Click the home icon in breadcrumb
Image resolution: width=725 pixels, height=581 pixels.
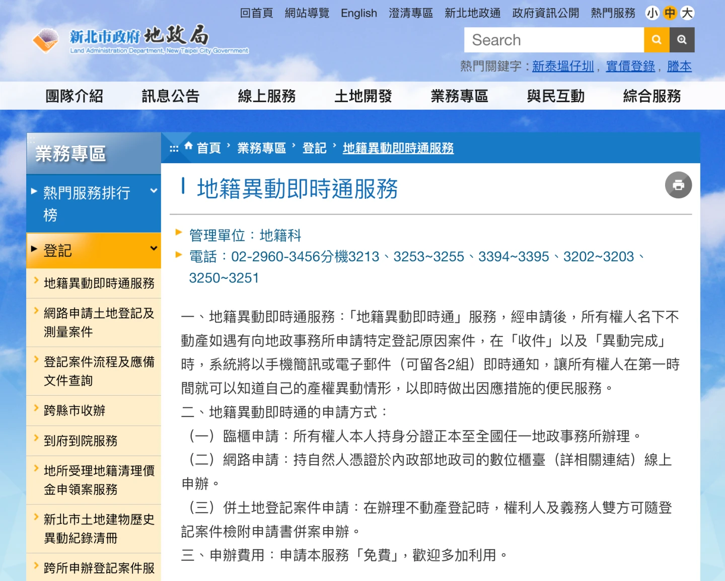point(189,147)
